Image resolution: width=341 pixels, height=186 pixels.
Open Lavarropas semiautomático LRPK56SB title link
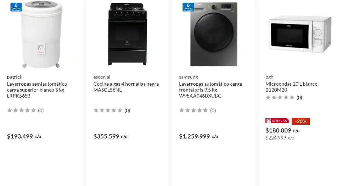(x=37, y=90)
